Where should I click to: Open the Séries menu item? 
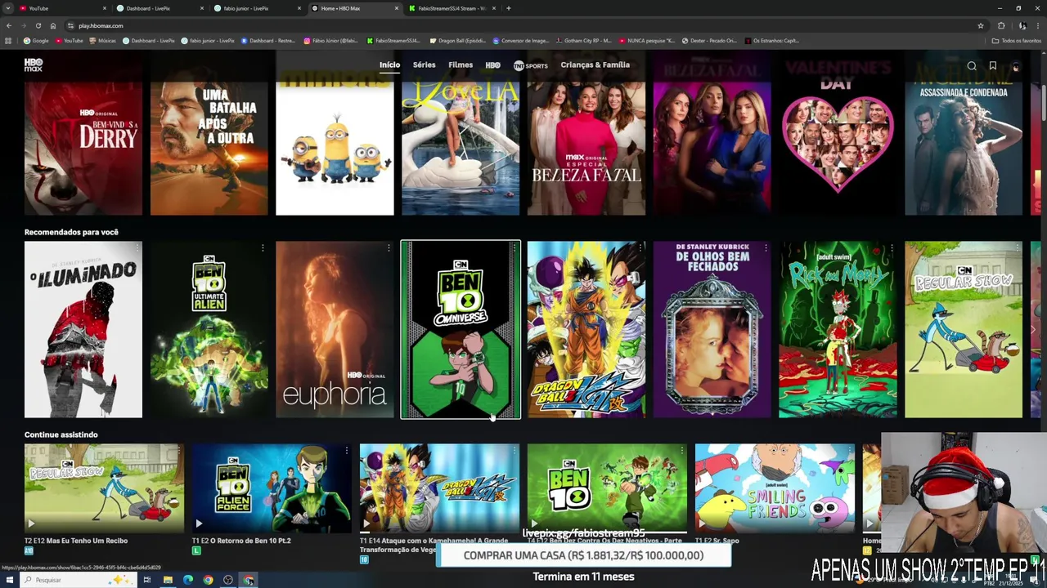425,65
